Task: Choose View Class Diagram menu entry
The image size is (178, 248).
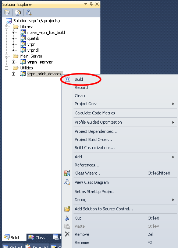Action: (120, 182)
